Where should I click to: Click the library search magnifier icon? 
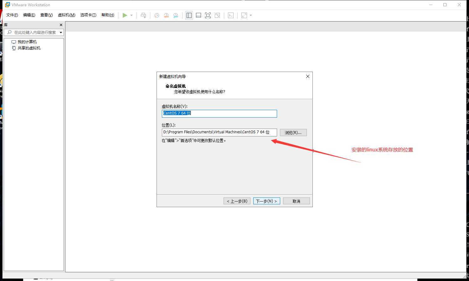(x=9, y=32)
